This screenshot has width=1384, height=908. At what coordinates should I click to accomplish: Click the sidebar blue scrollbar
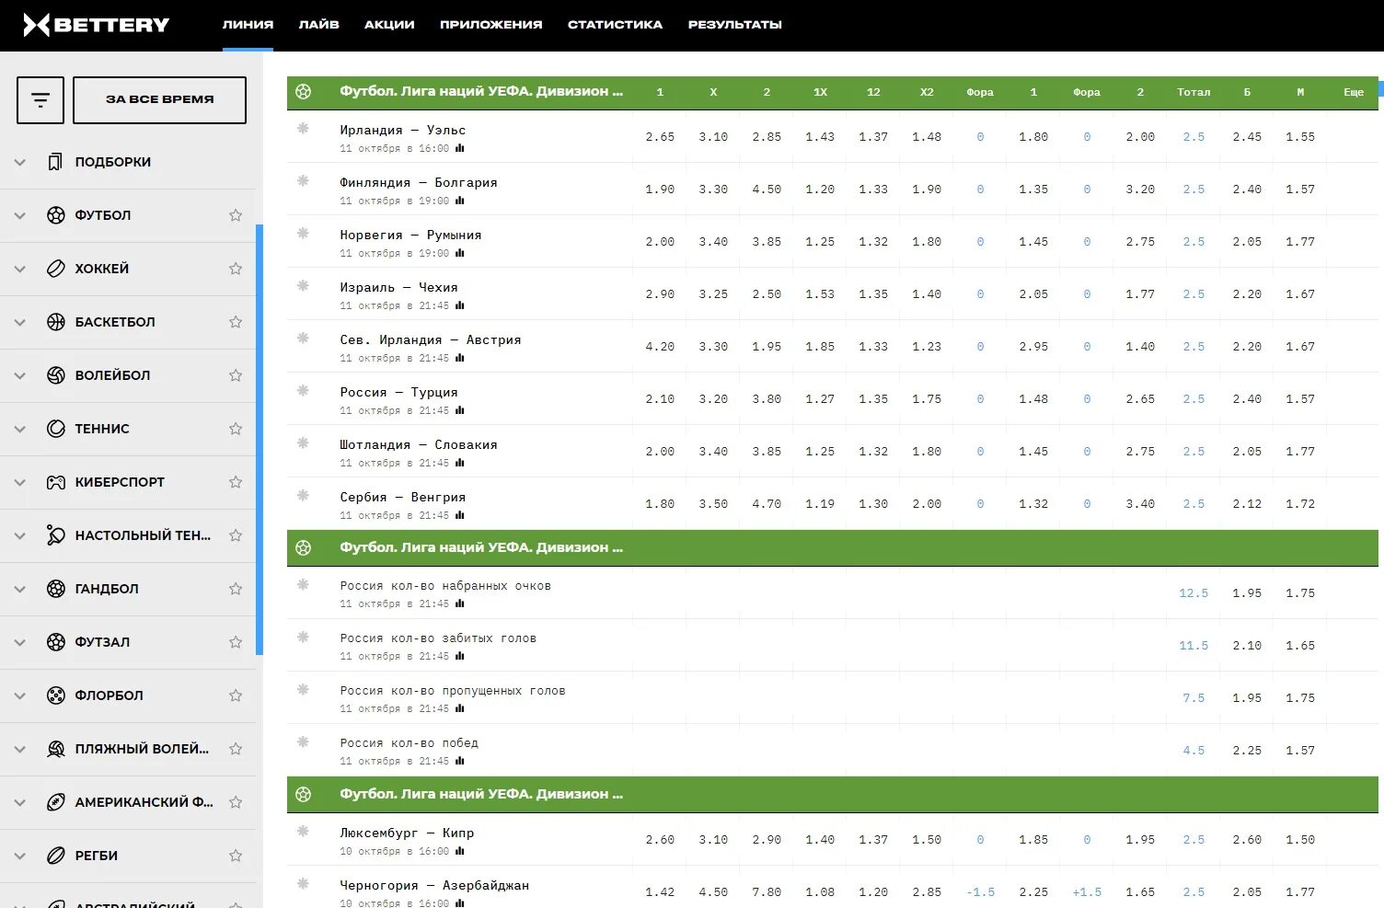(259, 440)
